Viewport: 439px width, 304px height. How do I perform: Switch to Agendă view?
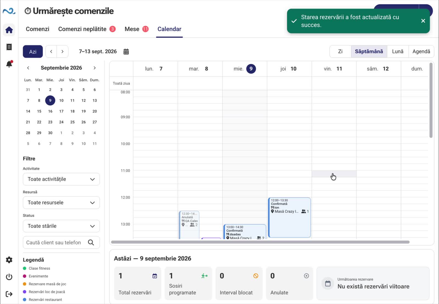pyautogui.click(x=421, y=52)
